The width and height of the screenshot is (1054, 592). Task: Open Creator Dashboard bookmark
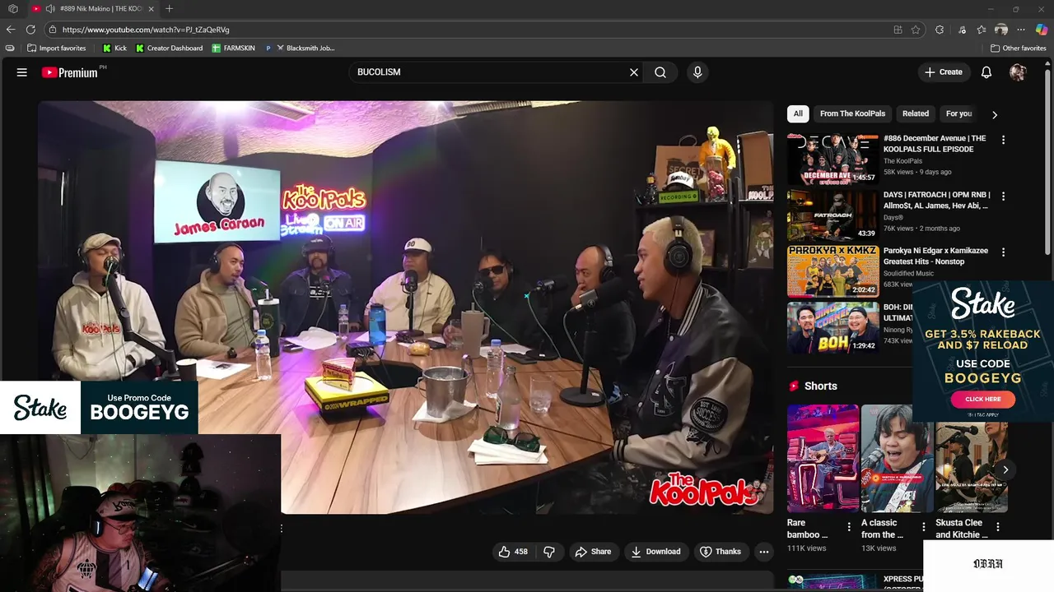coord(169,48)
